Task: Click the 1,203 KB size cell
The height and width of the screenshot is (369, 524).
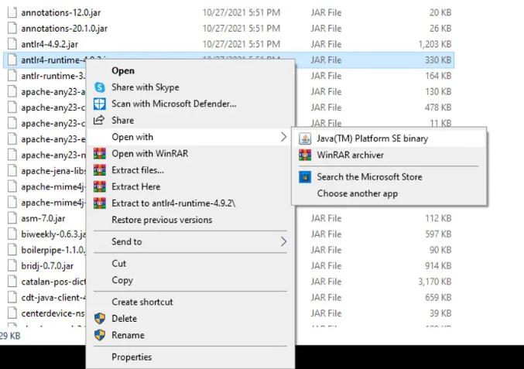Action: point(435,44)
